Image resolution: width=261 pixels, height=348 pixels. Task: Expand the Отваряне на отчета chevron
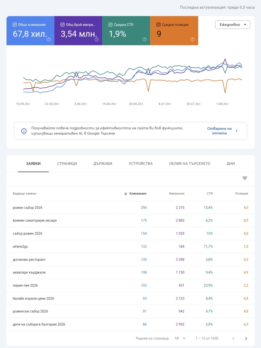[237, 131]
